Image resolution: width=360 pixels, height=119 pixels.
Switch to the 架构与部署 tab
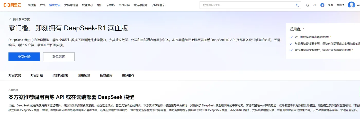(x=60, y=75)
